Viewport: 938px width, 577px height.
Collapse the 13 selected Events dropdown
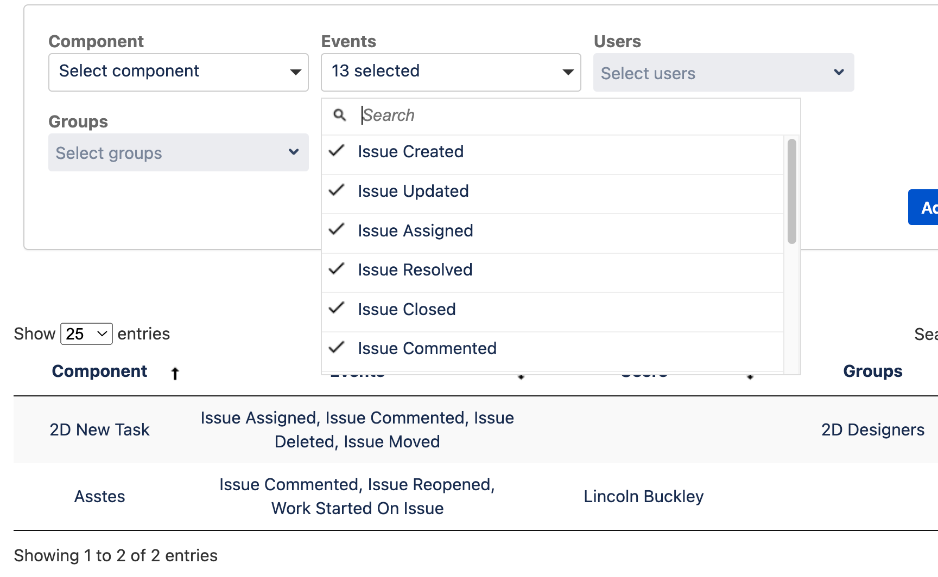(451, 72)
